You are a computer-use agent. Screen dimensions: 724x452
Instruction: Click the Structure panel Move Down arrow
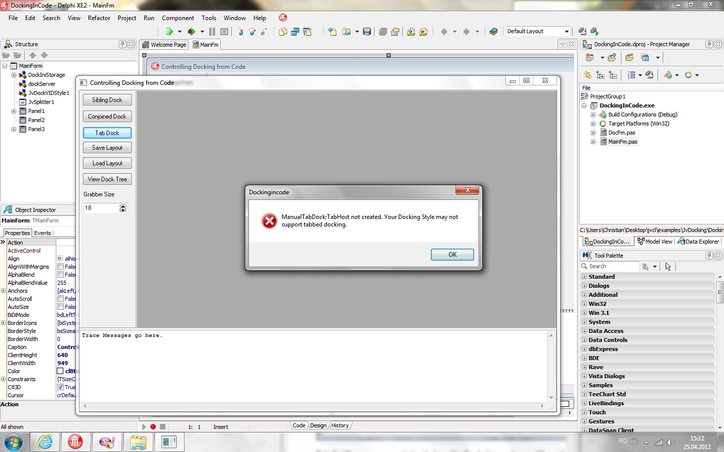44,55
